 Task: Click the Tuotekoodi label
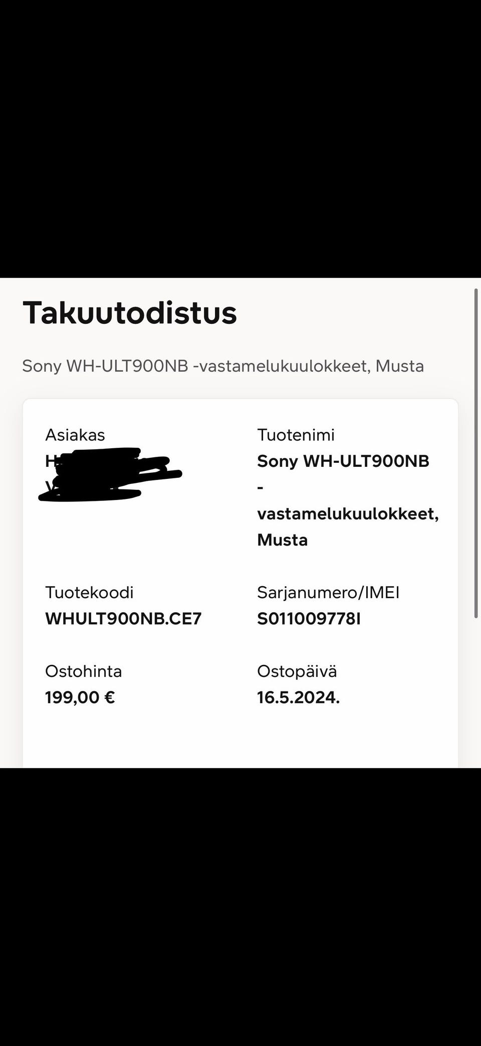tap(89, 593)
